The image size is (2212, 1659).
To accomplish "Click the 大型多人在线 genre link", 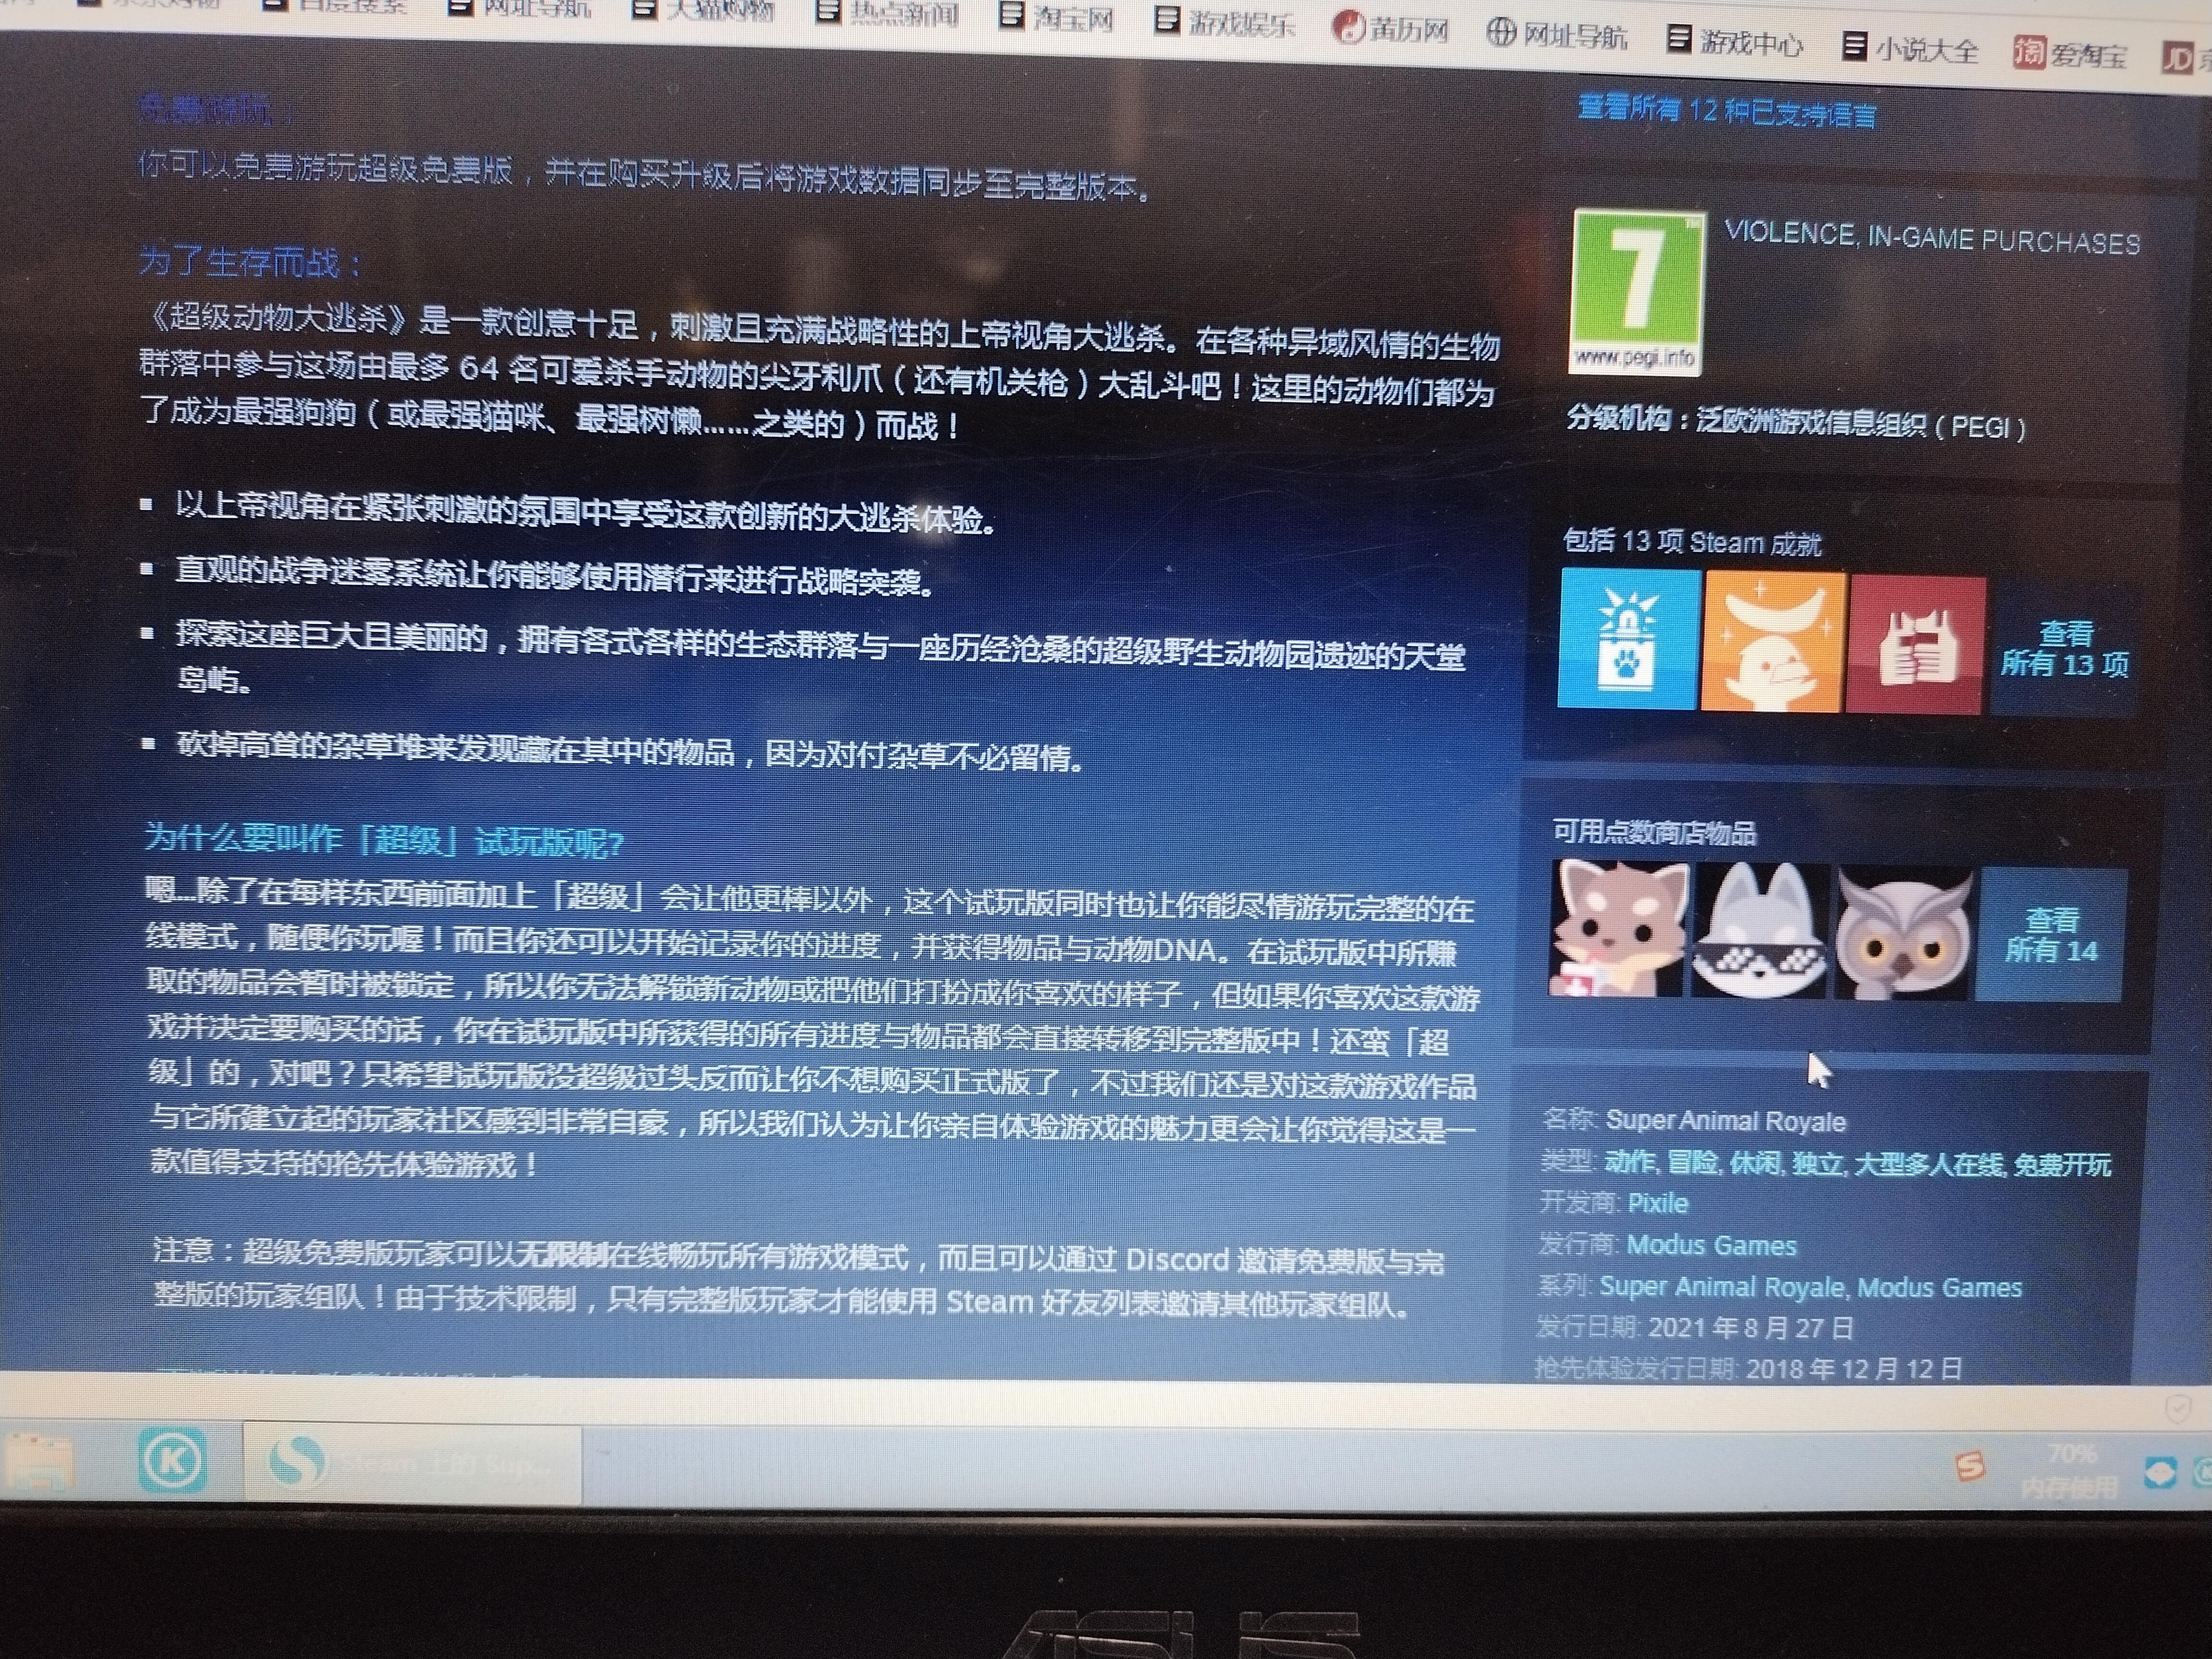I will coord(1929,1165).
